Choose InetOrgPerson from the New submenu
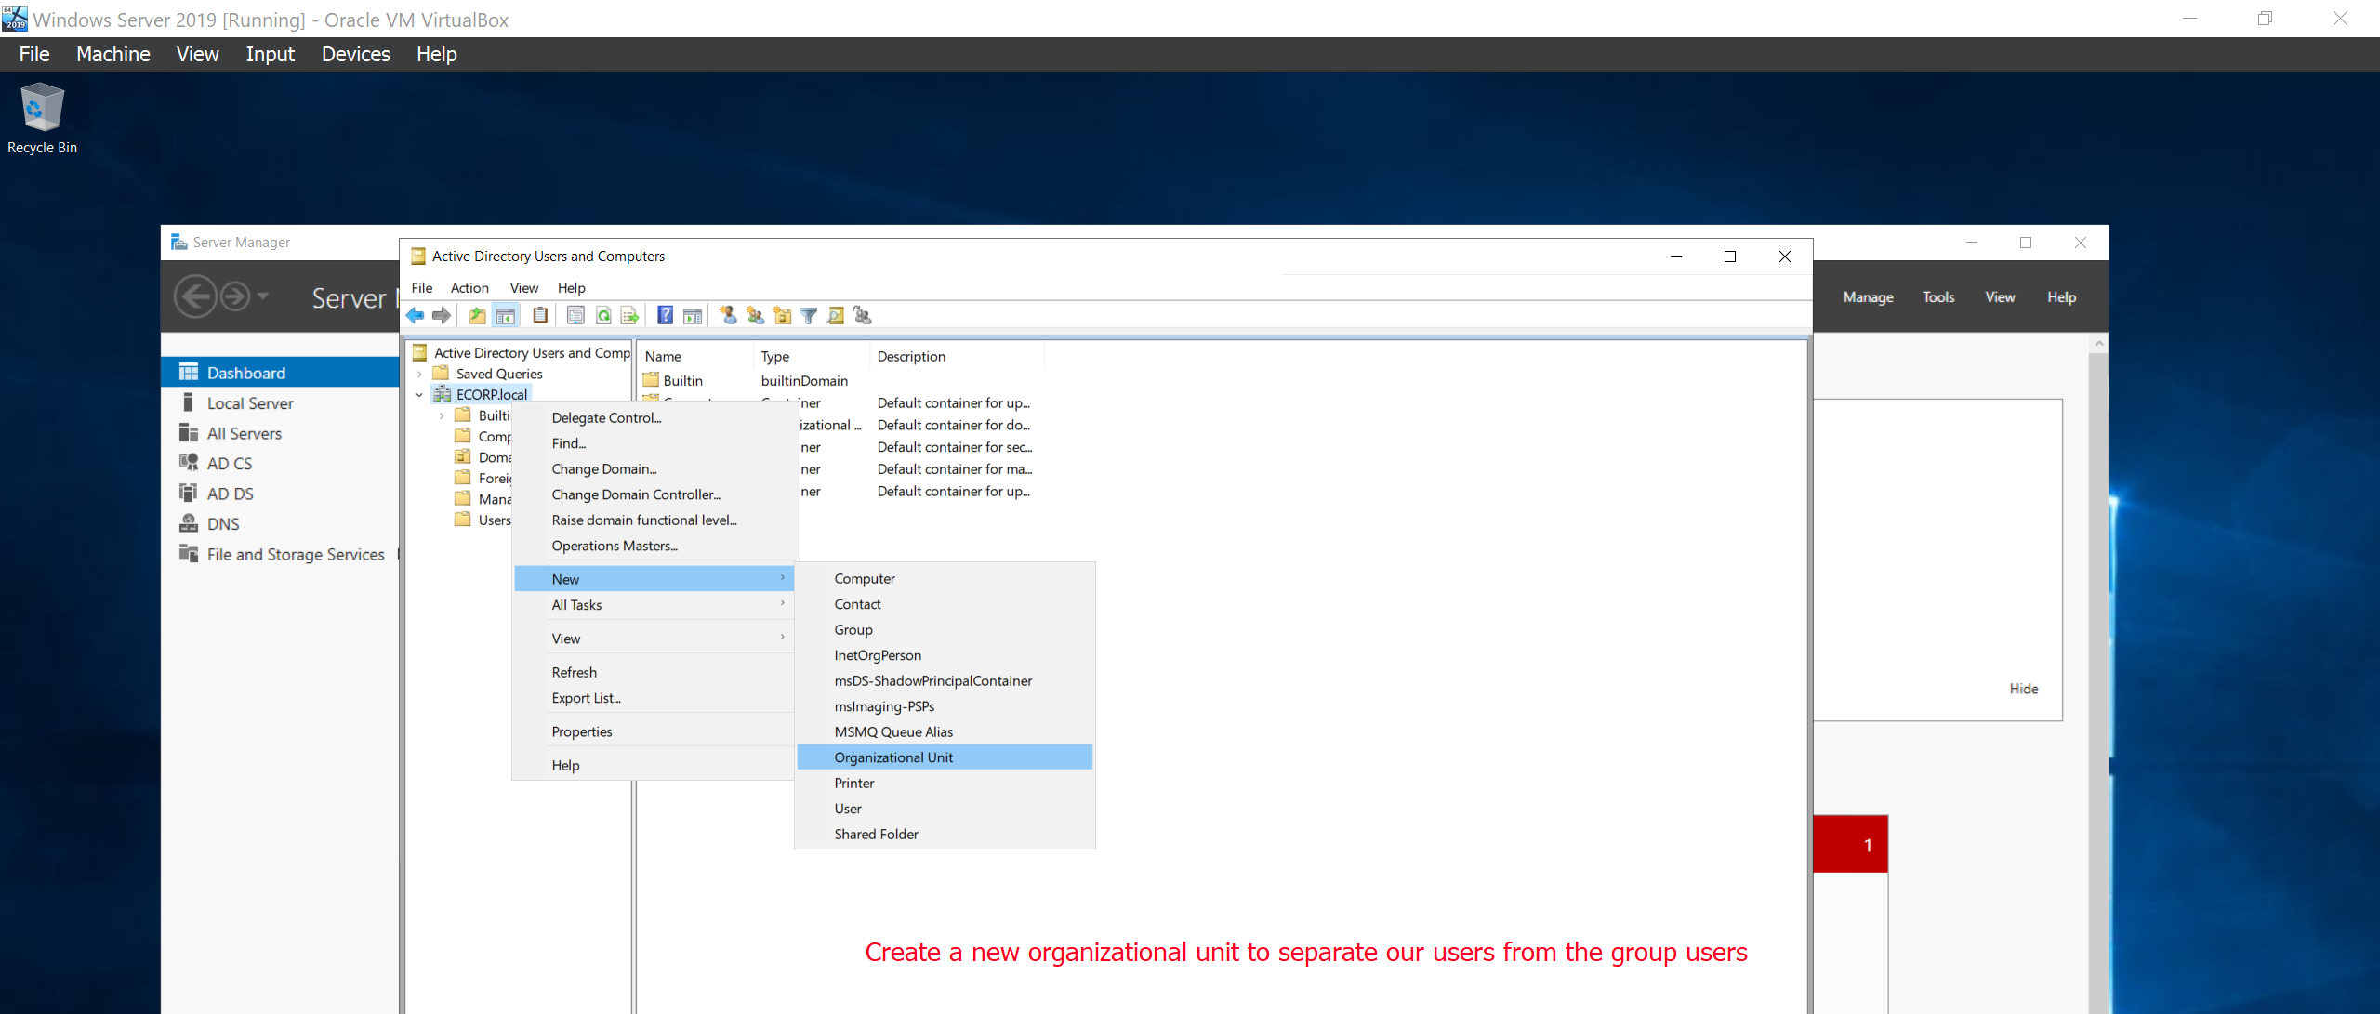Viewport: 2380px width, 1014px height. 945,655
